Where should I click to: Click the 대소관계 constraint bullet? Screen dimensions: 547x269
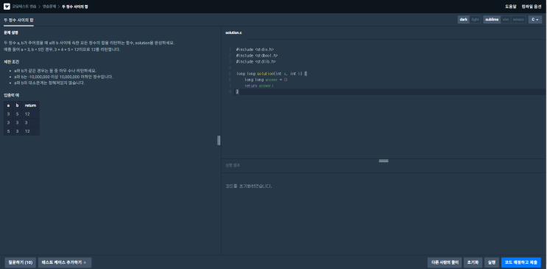click(49, 83)
